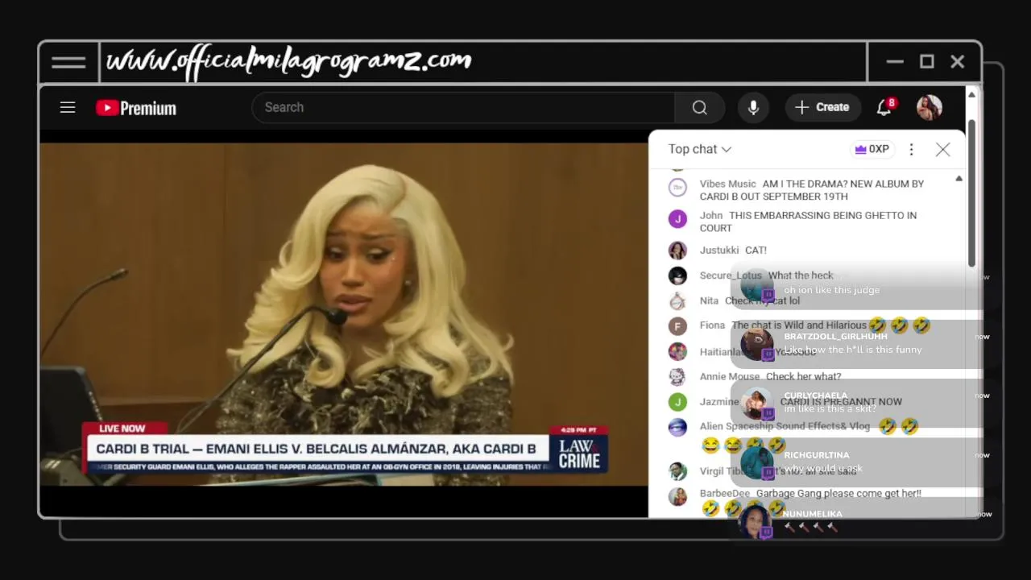Click the LIVE NOW banner label

pyautogui.click(x=122, y=429)
